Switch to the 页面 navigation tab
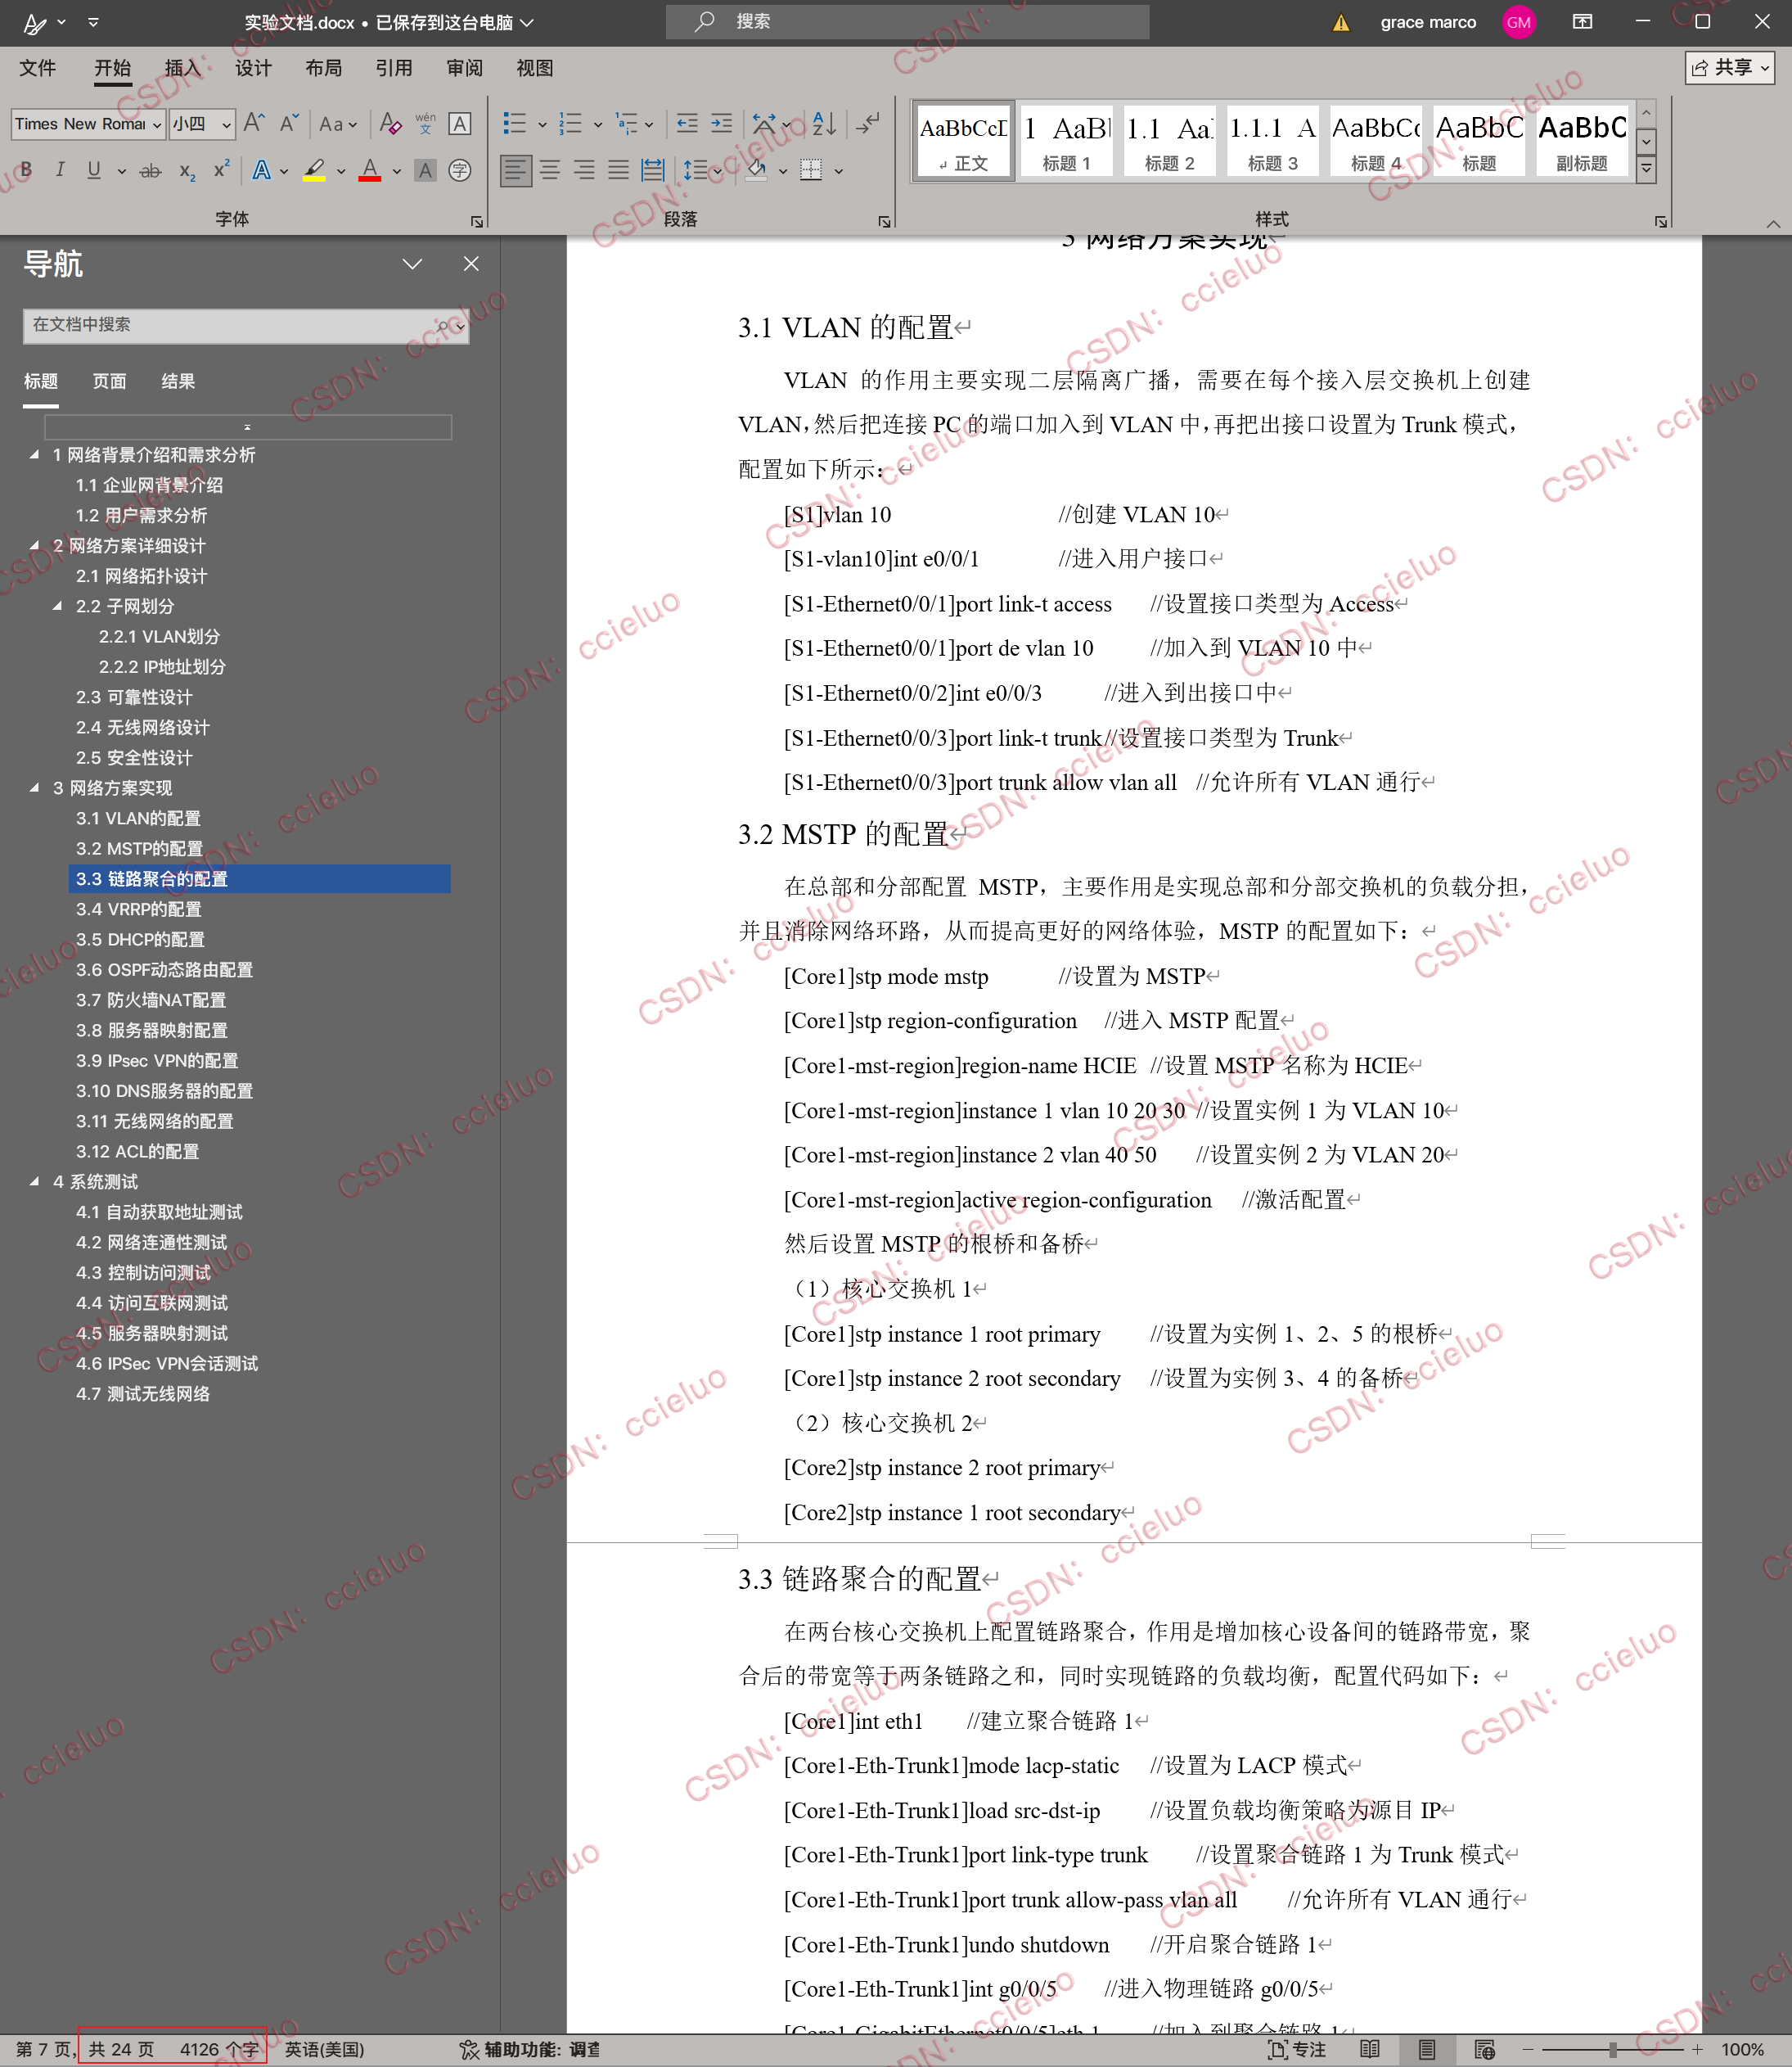This screenshot has height=2067, width=1792. [109, 381]
